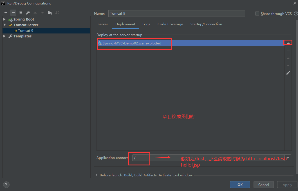Open the Startup/Connection tab

tap(206, 24)
